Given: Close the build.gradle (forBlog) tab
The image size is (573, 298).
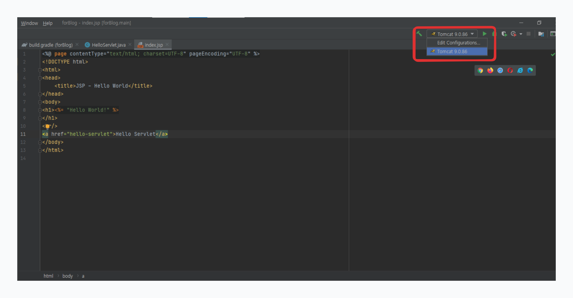Looking at the screenshot, I should (77, 45).
